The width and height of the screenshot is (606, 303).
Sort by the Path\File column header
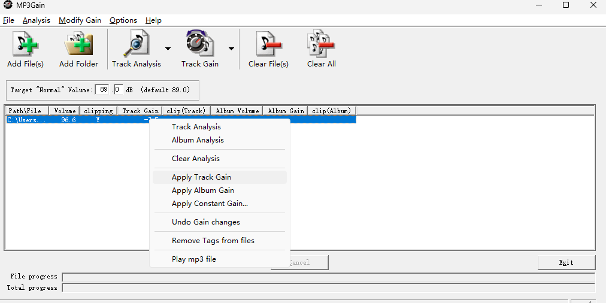[27, 111]
